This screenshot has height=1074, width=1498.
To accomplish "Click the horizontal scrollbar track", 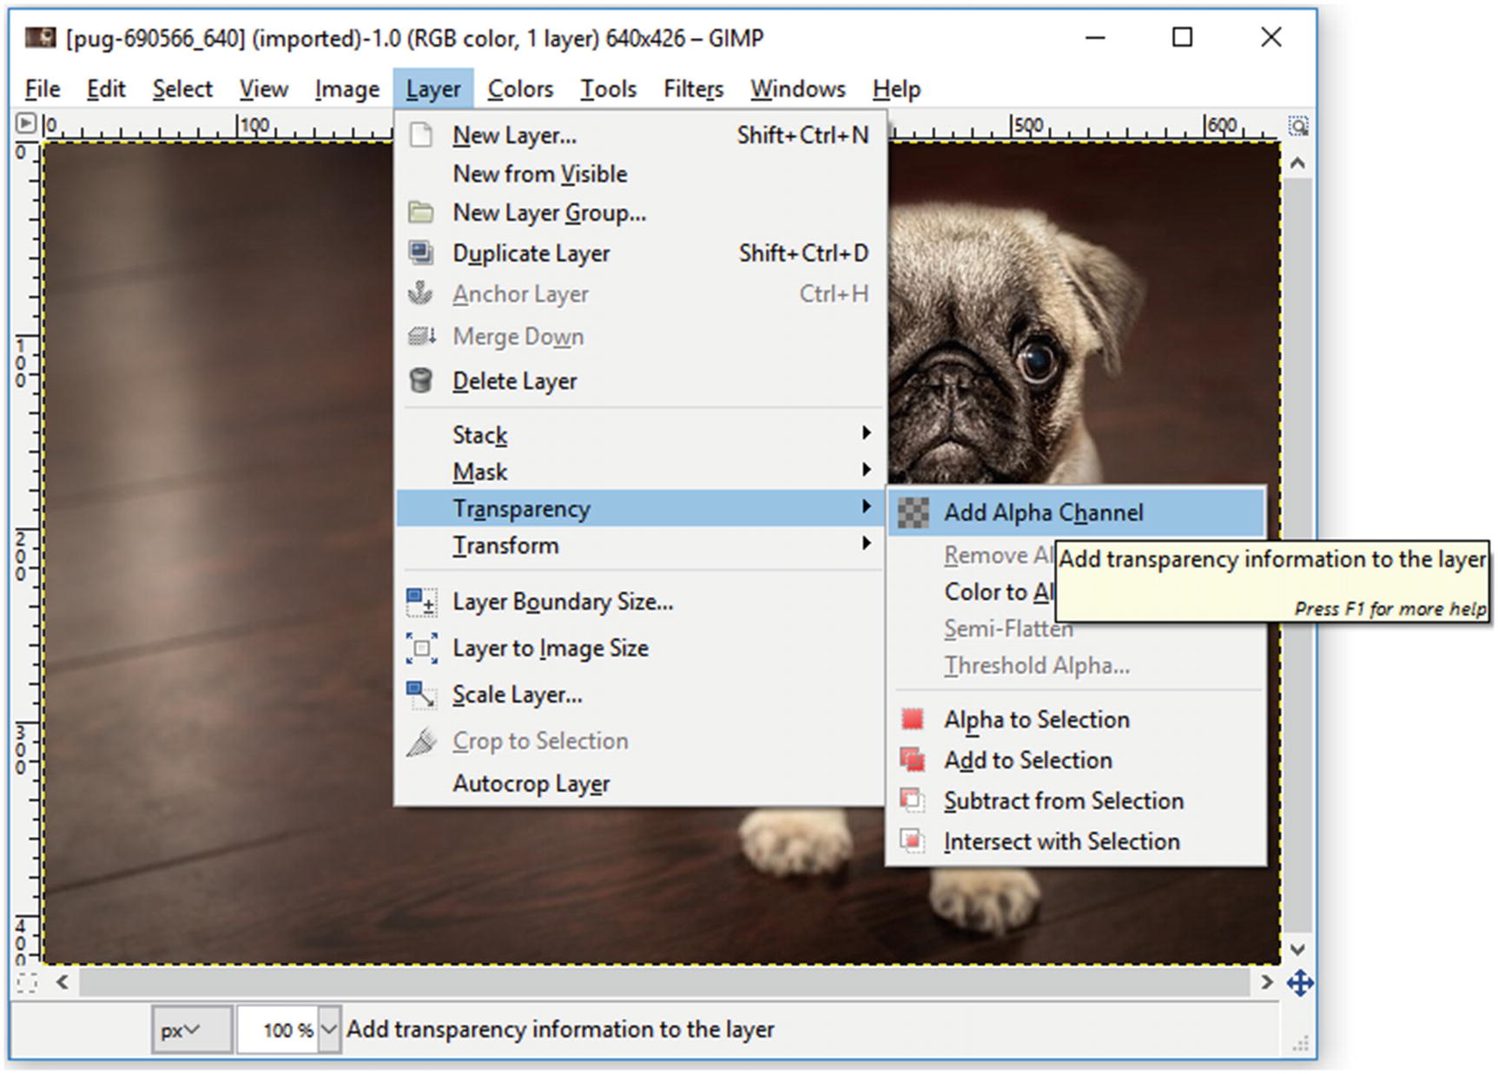I will point(664,982).
